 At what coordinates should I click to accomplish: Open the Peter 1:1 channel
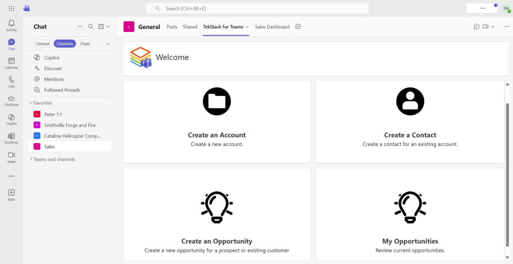[x=70, y=114]
